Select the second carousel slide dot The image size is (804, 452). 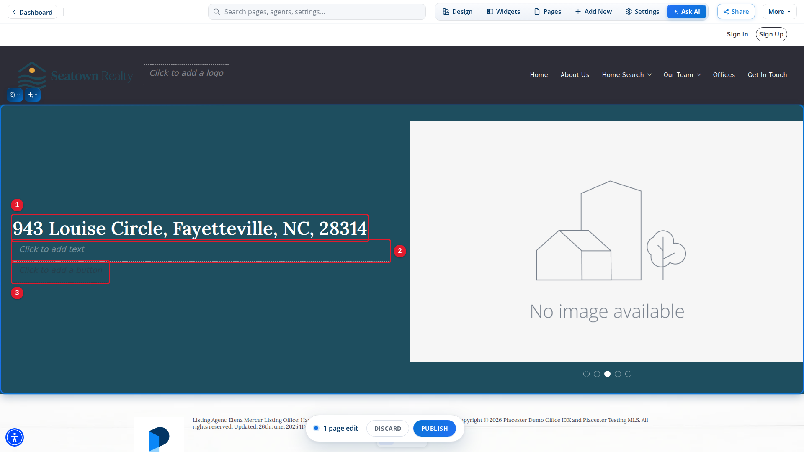tap(597, 374)
